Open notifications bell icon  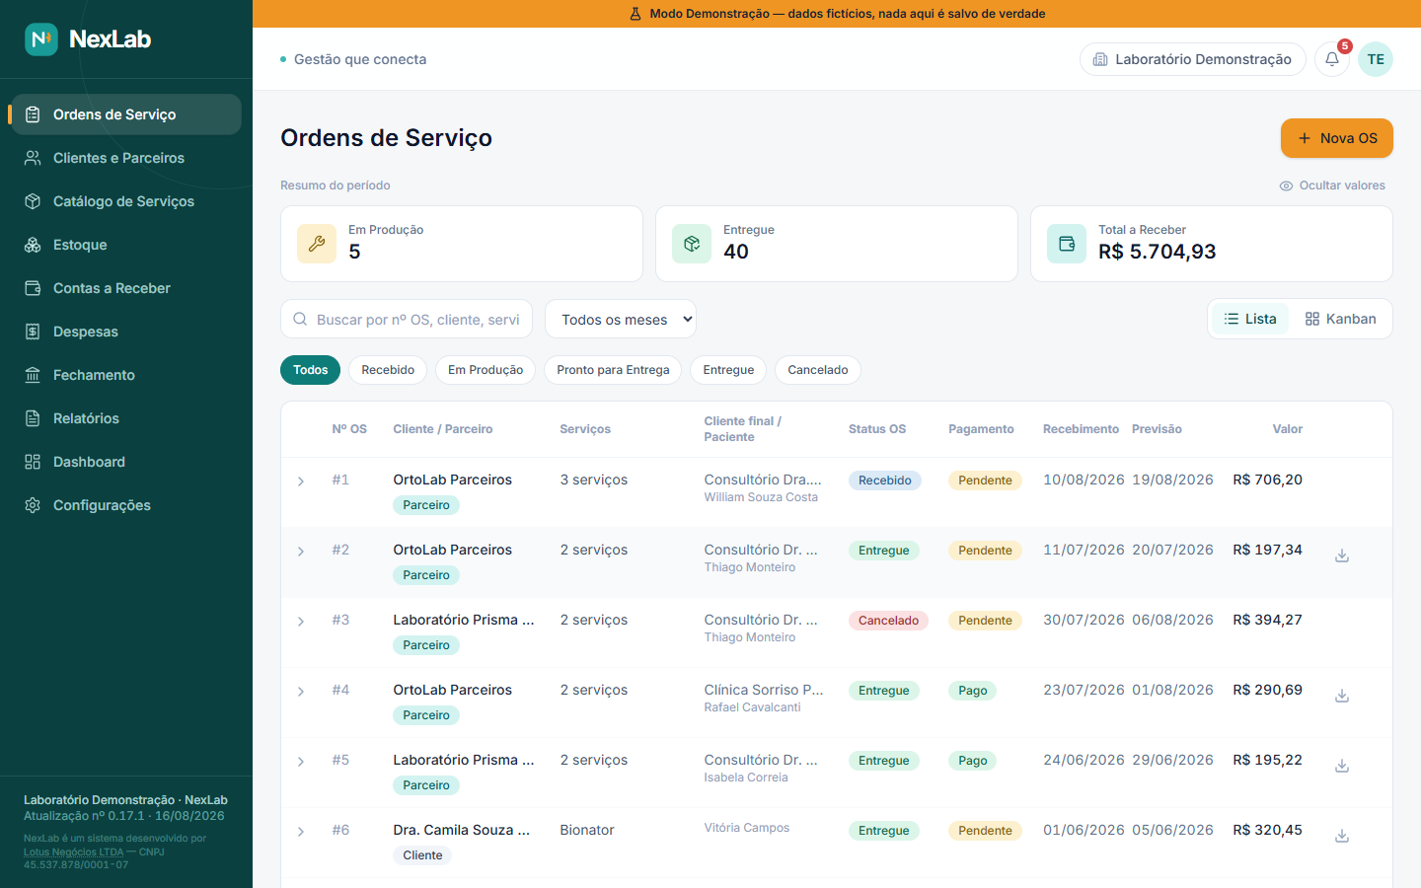[1332, 59]
